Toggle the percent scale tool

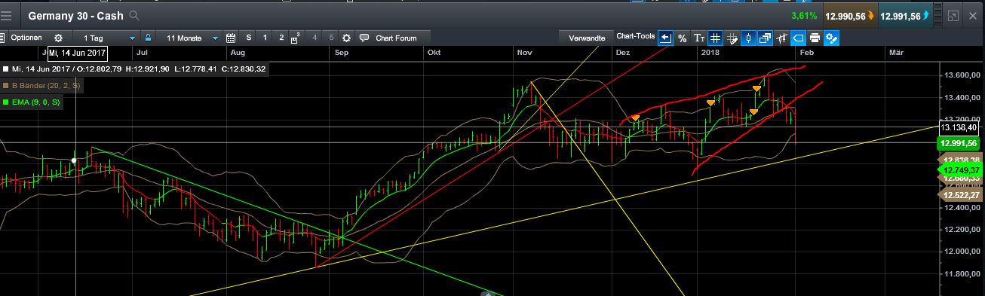pyautogui.click(x=682, y=38)
